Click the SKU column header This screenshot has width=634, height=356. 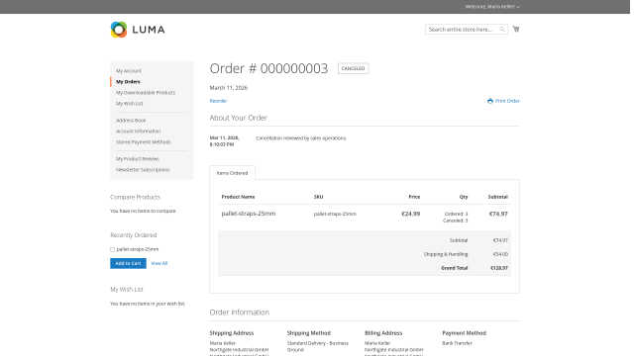[x=318, y=197]
